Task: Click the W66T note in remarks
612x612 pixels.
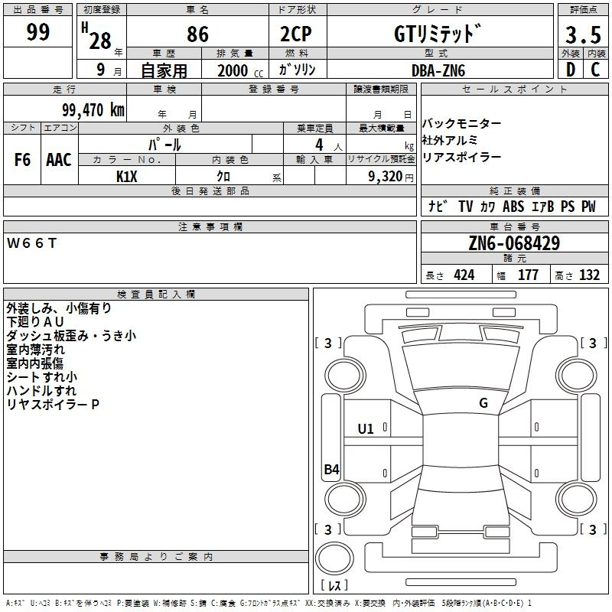Action: (32, 243)
